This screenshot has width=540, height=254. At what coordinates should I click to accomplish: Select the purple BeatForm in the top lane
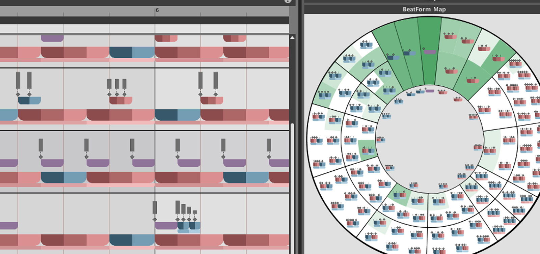coord(52,38)
